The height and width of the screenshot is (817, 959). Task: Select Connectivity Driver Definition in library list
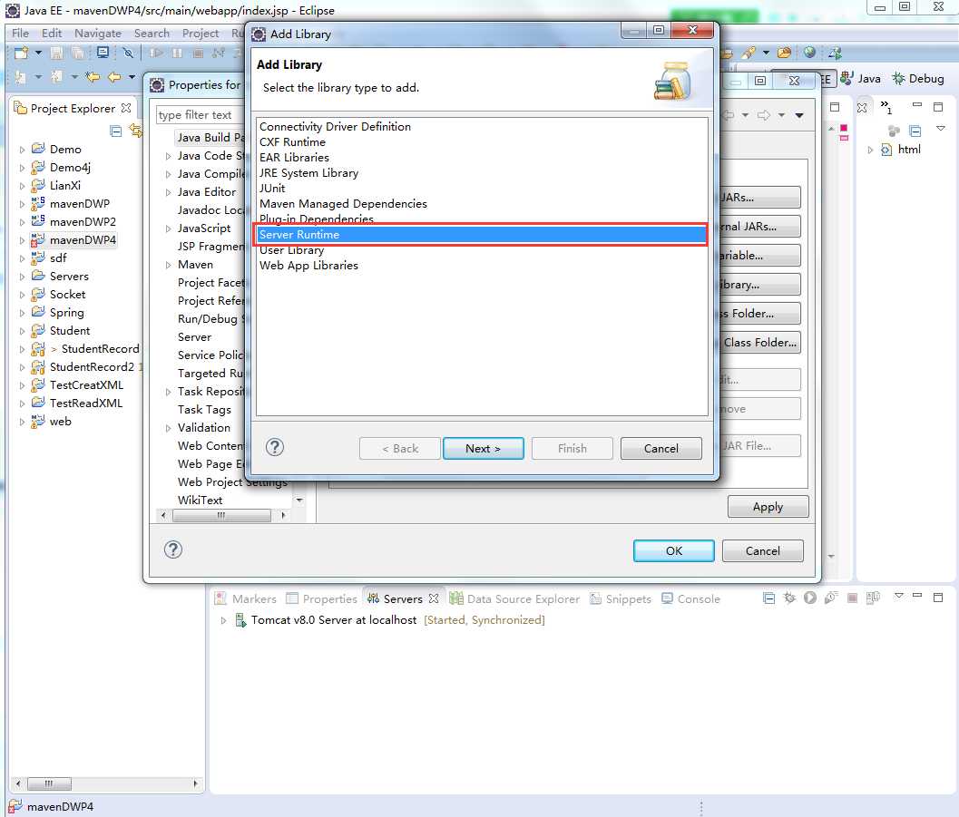(x=335, y=126)
